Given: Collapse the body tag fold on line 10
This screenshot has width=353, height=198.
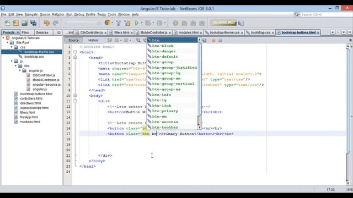Looking at the screenshot, I should click(x=75, y=96).
